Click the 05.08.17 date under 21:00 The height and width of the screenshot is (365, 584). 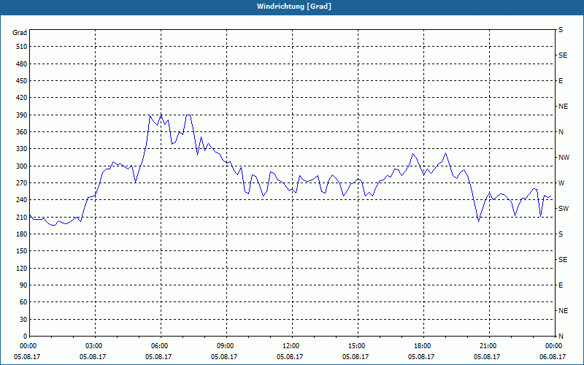point(487,357)
